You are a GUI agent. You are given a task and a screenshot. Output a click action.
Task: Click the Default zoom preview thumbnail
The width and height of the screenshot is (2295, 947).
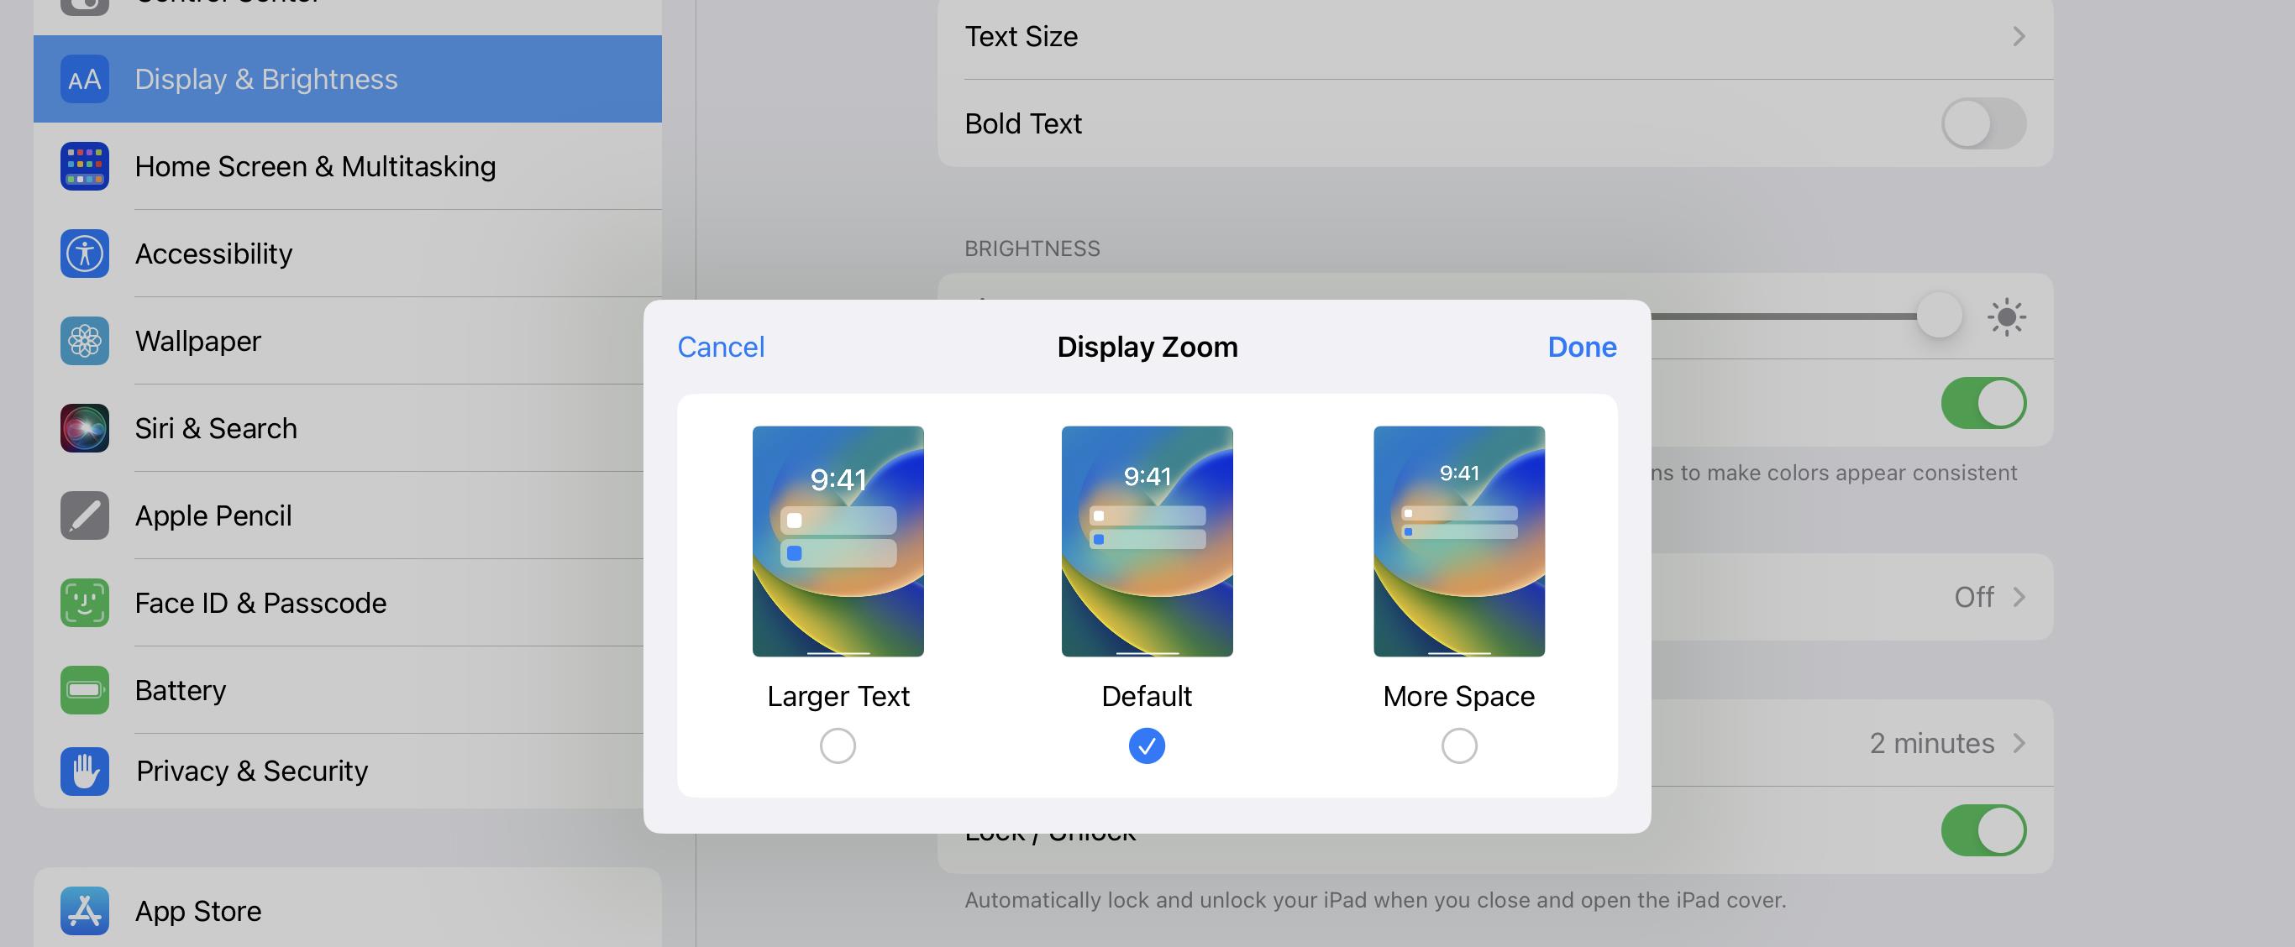[x=1147, y=542]
